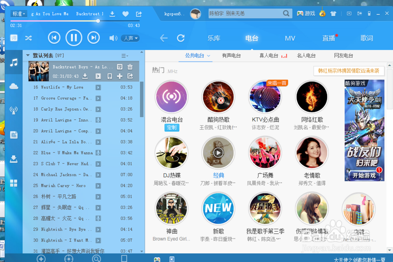This screenshot has width=393, height=262.
Task: Open the 网友电台 sub-tab
Action: tap(343, 56)
